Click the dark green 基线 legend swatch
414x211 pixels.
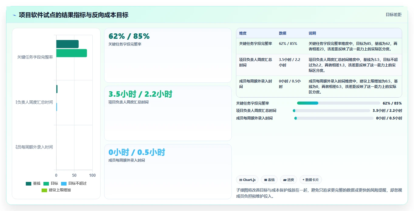tap(29, 183)
